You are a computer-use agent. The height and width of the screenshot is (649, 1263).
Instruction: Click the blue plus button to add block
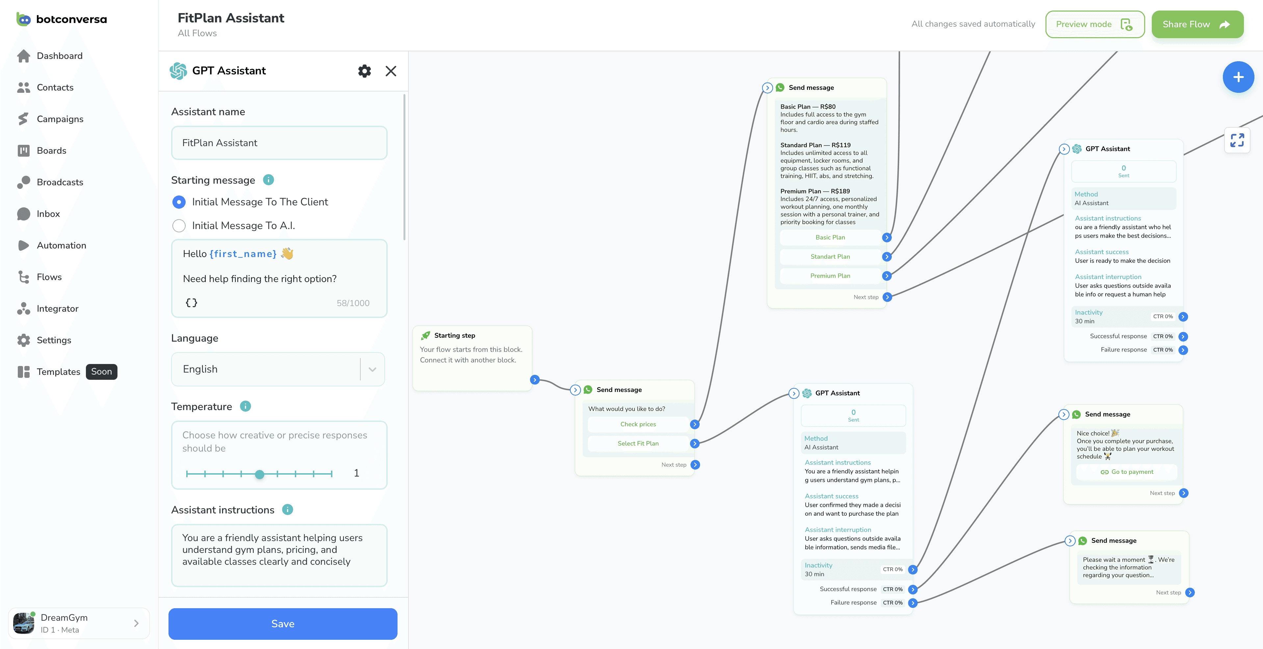(1238, 76)
